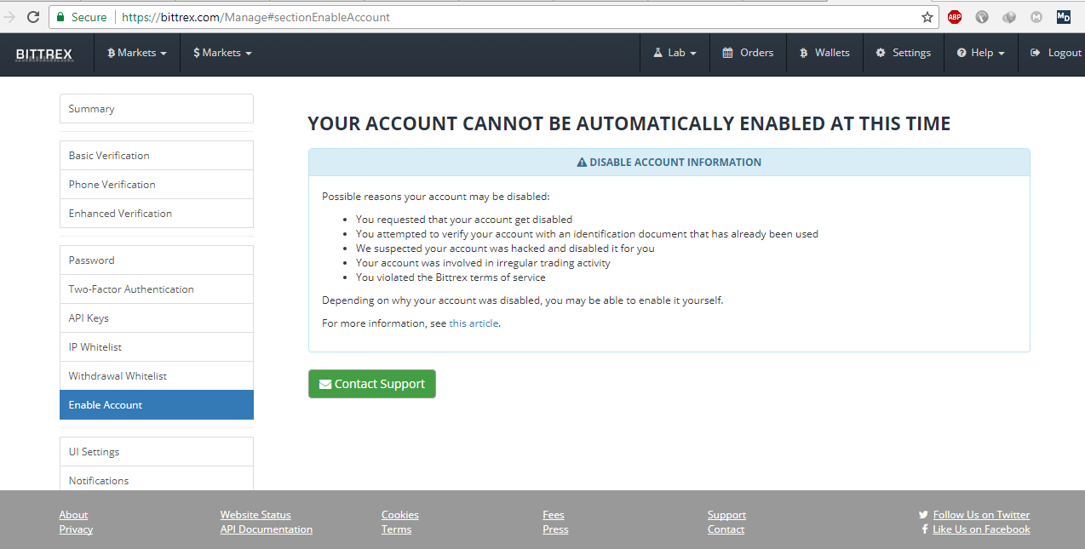Image resolution: width=1085 pixels, height=549 pixels.
Task: Click the grey globe extension icon
Action: [982, 17]
